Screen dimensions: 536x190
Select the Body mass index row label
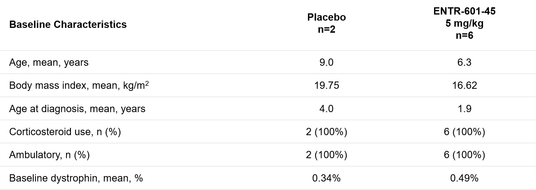click(79, 85)
